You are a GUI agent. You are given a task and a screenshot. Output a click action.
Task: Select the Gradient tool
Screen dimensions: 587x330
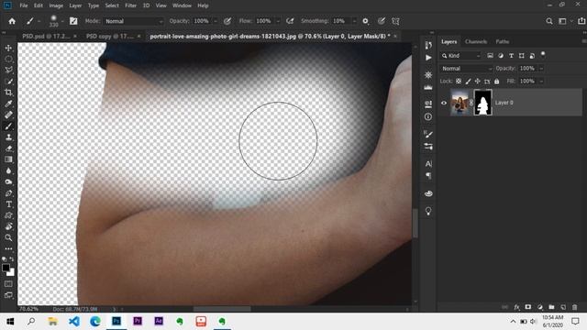pos(8,159)
